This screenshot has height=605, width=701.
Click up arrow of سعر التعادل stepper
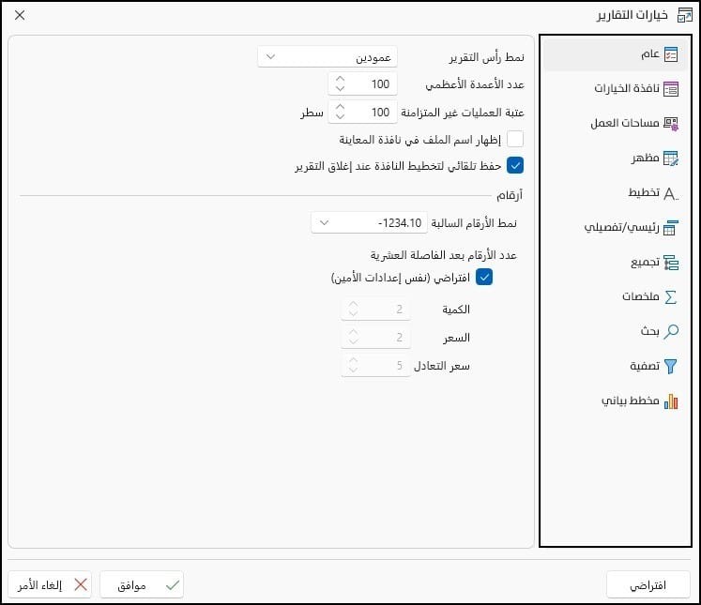pyautogui.click(x=353, y=360)
